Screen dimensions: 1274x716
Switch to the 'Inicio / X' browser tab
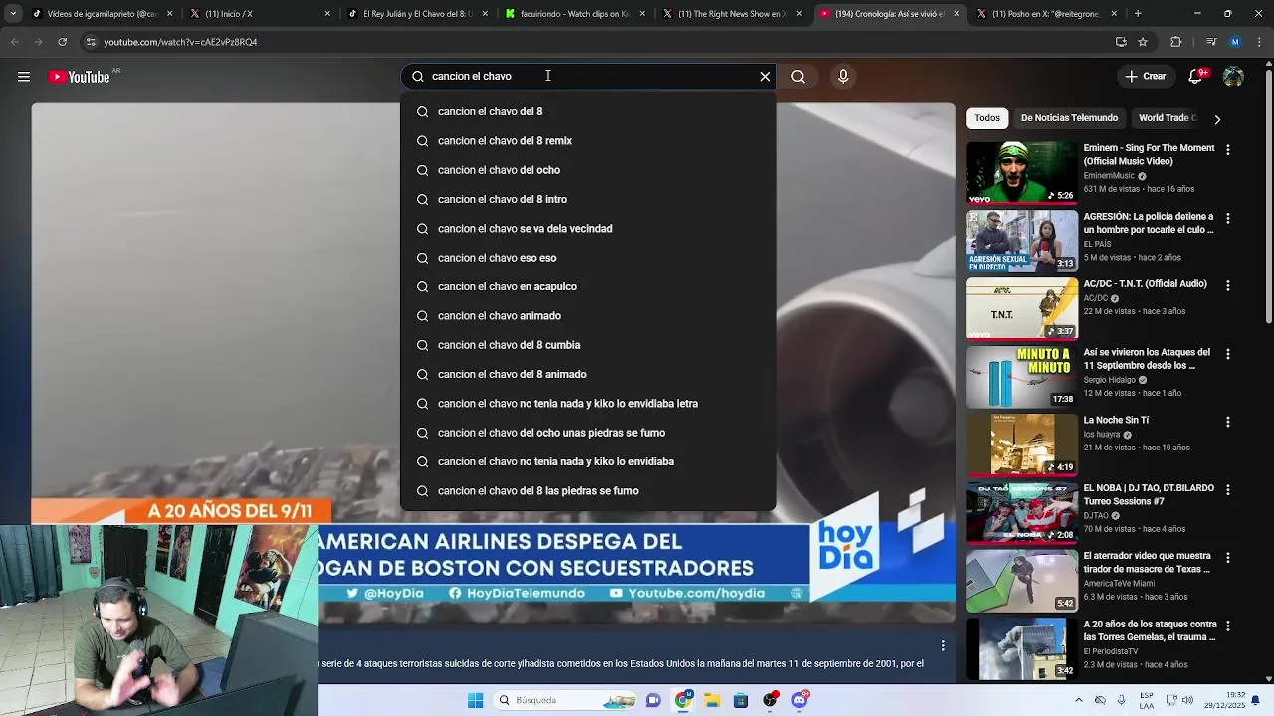[x=259, y=14]
